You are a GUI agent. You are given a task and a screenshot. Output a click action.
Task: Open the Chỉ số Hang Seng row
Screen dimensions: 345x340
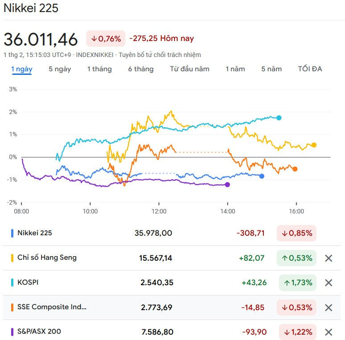tap(47, 258)
